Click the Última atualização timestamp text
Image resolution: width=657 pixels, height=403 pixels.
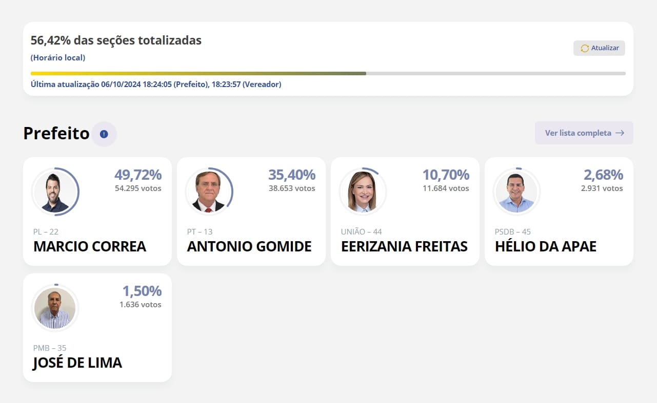point(156,84)
